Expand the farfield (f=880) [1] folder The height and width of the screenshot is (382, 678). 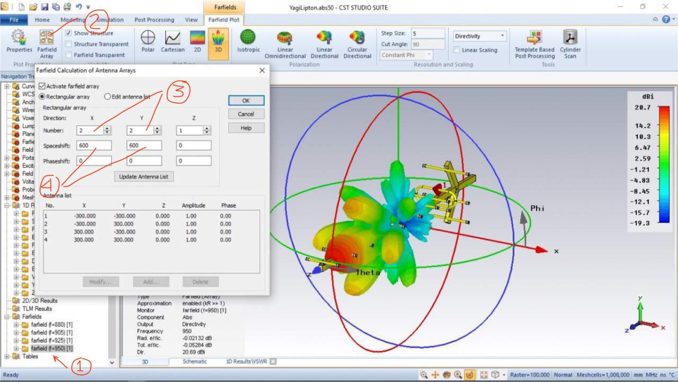pos(16,324)
